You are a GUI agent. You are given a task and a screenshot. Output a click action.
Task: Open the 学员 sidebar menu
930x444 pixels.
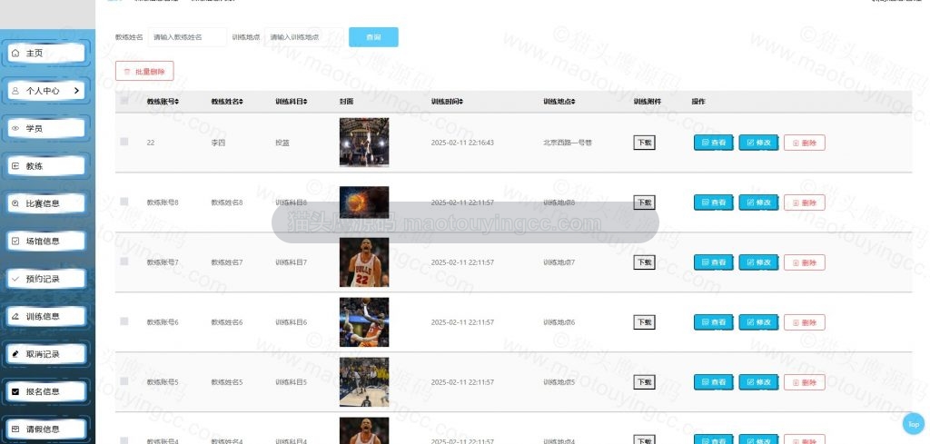click(46, 128)
